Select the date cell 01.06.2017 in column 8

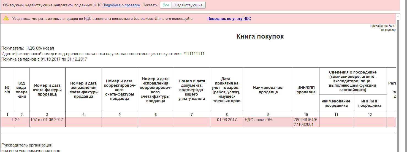click(227, 120)
